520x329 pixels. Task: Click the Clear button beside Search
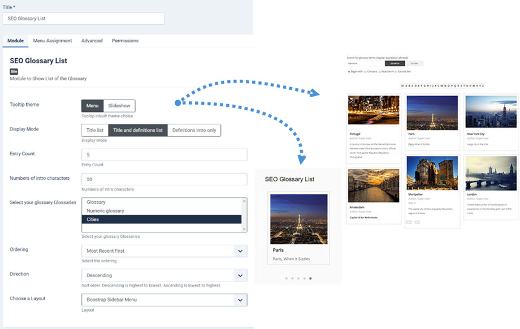(414, 63)
